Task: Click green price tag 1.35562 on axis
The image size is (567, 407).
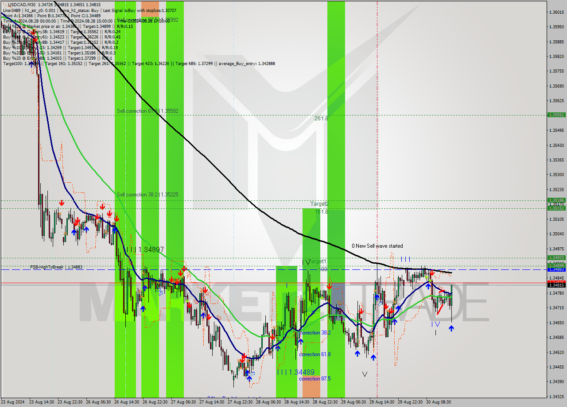Action: [556, 115]
